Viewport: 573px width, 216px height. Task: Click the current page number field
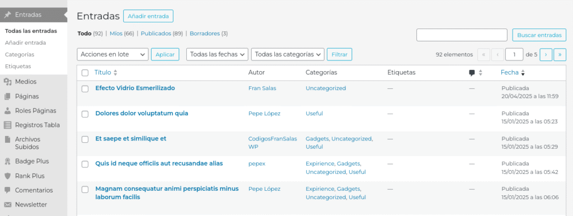(515, 54)
